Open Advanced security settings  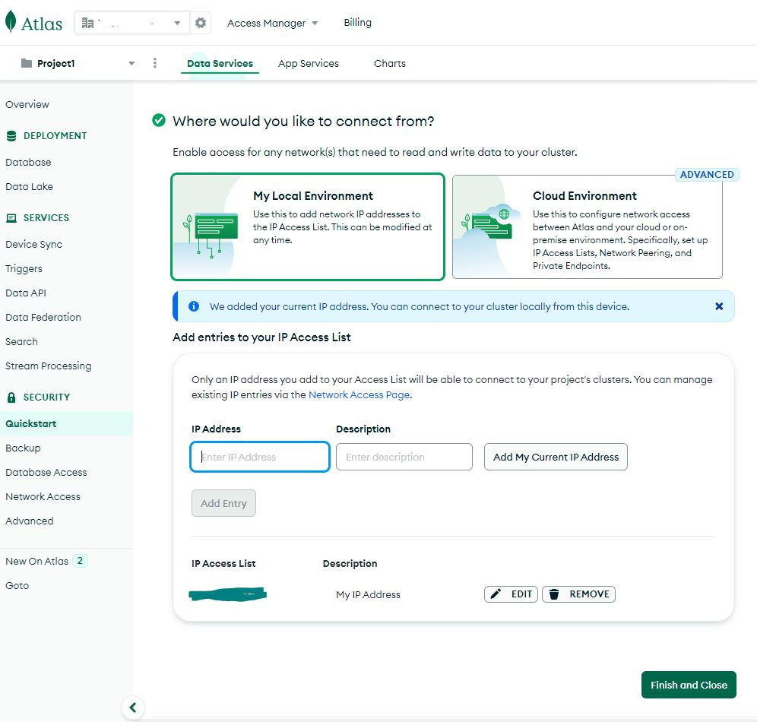click(29, 521)
